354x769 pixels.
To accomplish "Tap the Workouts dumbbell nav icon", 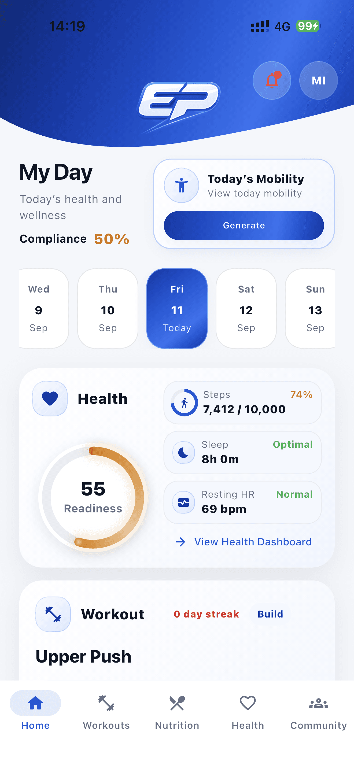I will tap(106, 703).
